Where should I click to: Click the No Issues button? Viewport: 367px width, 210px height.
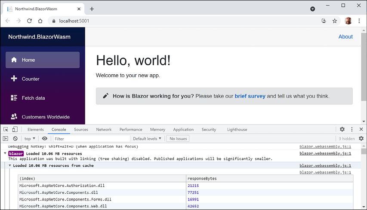[178, 139]
